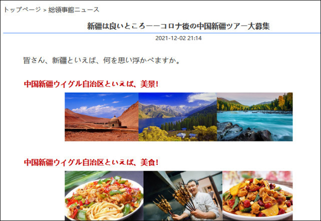
Task: Open the トップページ breadcrumb link
Action: [23, 9]
